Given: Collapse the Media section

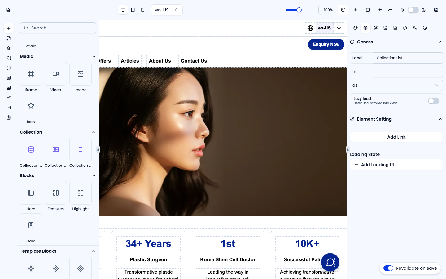Looking at the screenshot, I should [94, 56].
